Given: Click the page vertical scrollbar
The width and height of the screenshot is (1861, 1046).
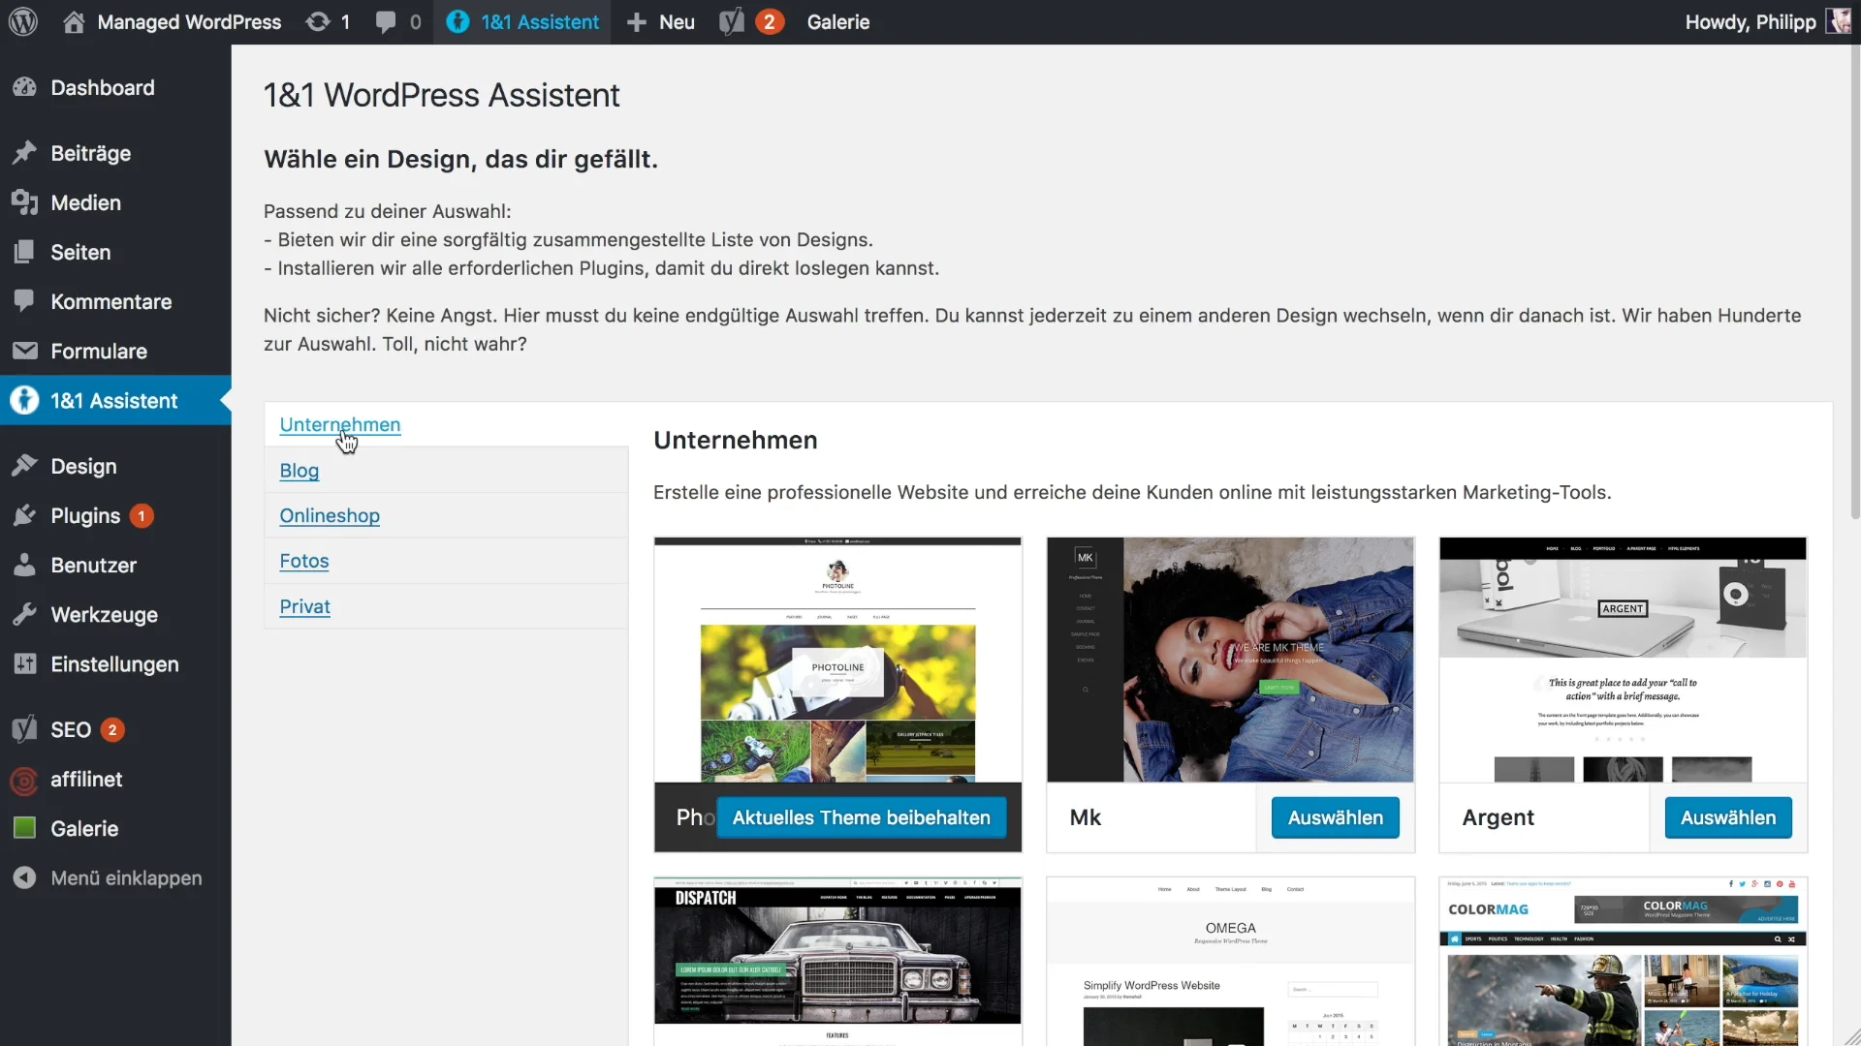Looking at the screenshot, I should (x=1855, y=281).
